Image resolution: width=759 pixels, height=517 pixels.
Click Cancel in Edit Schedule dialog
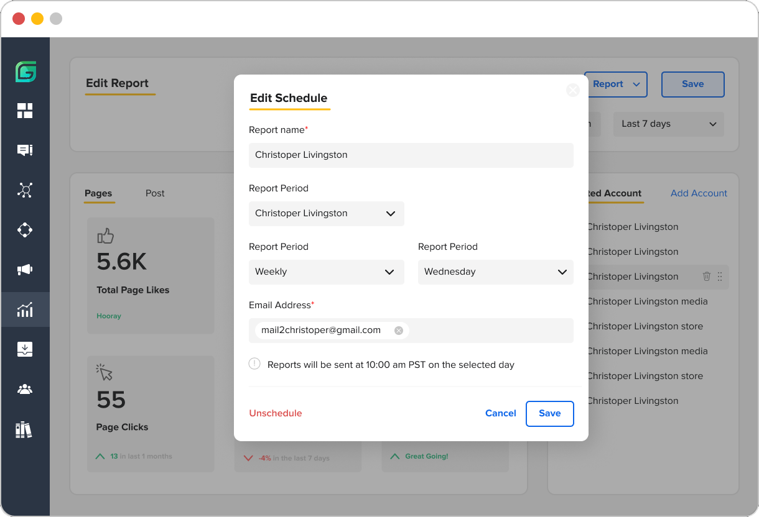(x=501, y=413)
